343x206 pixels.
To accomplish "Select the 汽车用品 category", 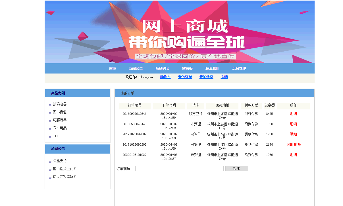I will click(x=60, y=128).
